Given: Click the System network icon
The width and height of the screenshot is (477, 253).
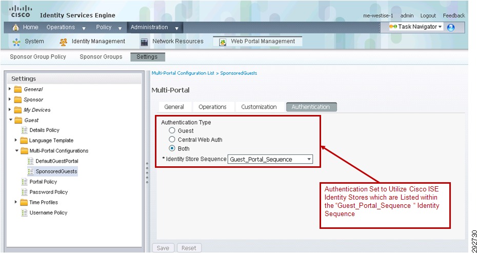Looking at the screenshot, I should pyautogui.click(x=16, y=42).
